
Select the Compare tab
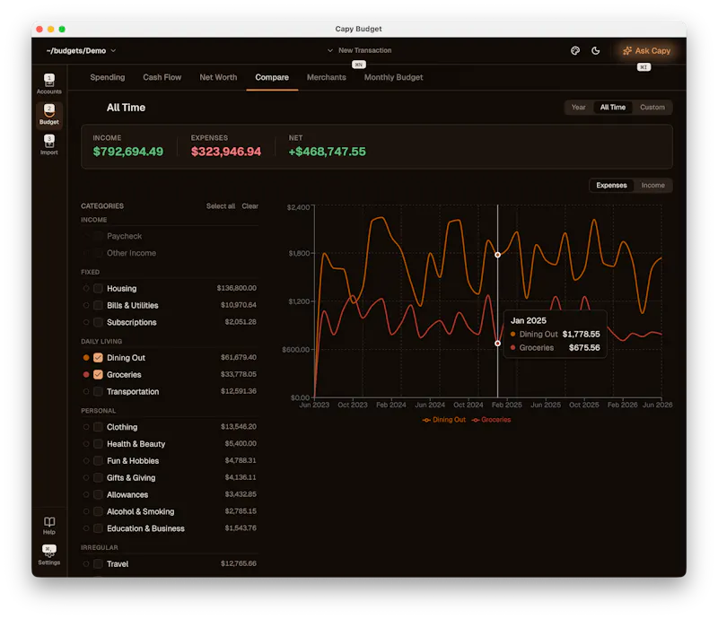(272, 77)
